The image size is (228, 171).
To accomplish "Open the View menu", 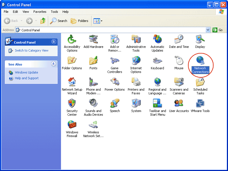I will tap(26, 12).
